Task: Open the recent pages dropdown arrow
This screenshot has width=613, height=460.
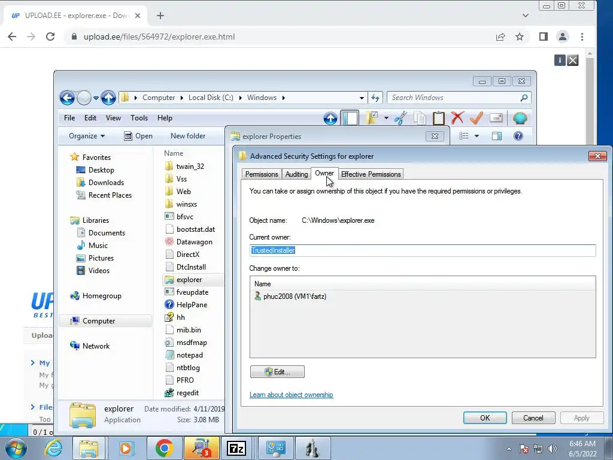Action: coord(96,98)
